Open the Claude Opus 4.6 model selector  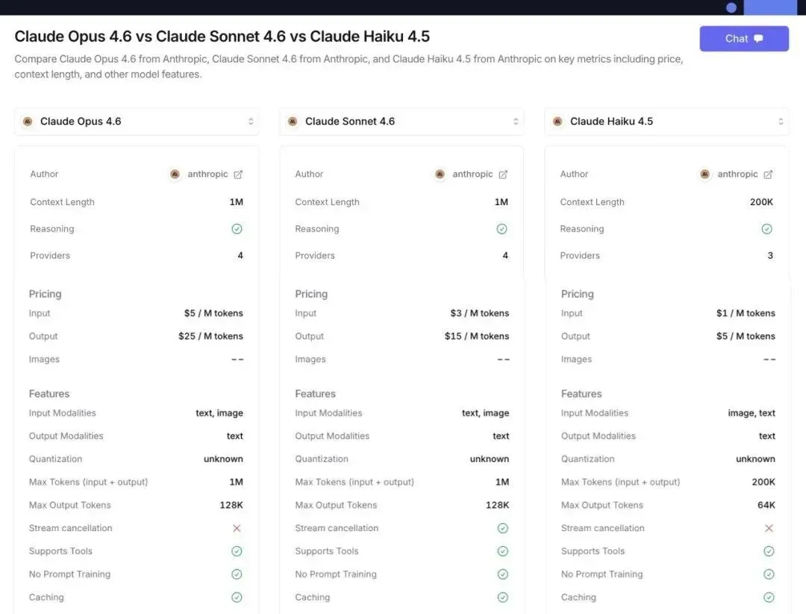pos(137,122)
